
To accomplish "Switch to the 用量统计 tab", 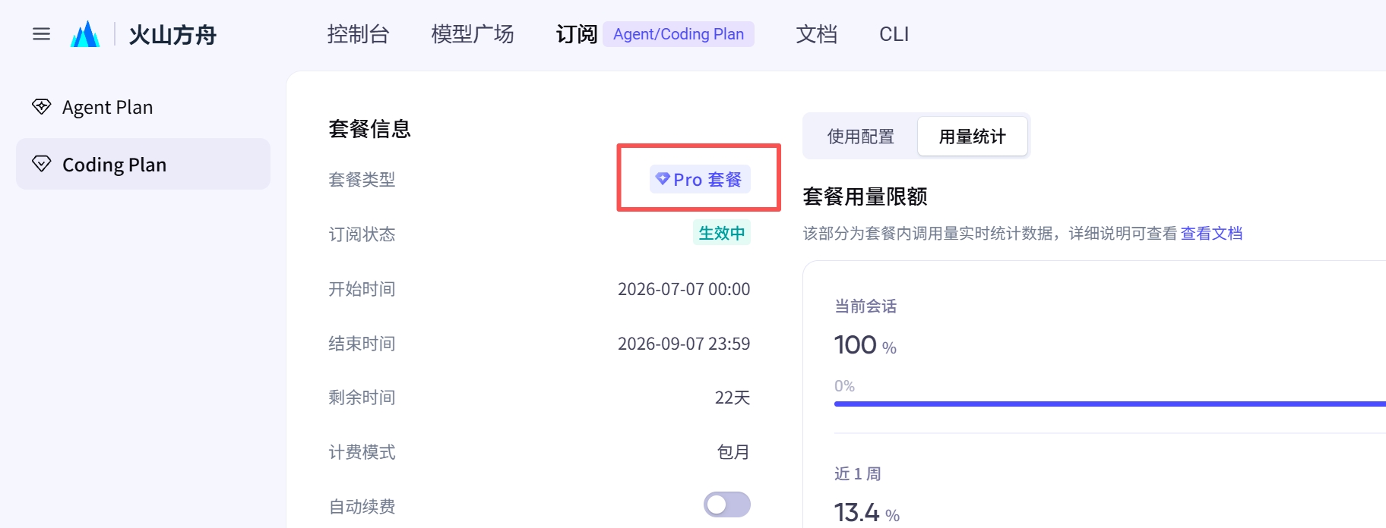I will pos(973,137).
